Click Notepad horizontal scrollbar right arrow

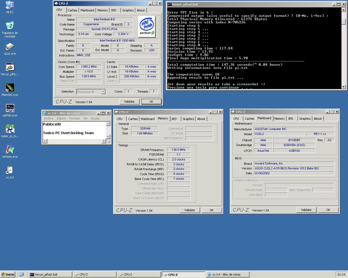pyautogui.click(x=104, y=141)
